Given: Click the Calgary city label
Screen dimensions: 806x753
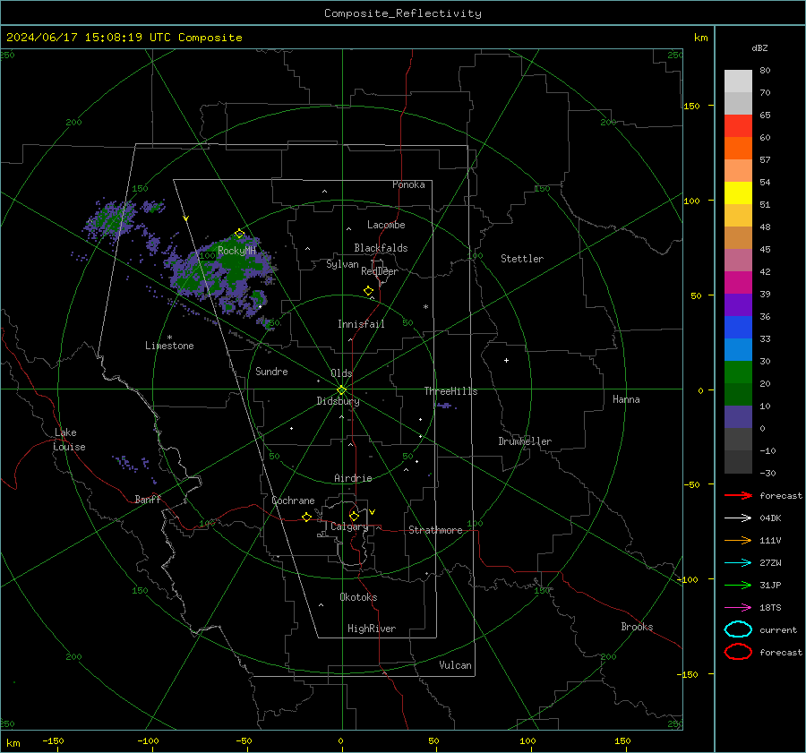Looking at the screenshot, I should point(349,526).
